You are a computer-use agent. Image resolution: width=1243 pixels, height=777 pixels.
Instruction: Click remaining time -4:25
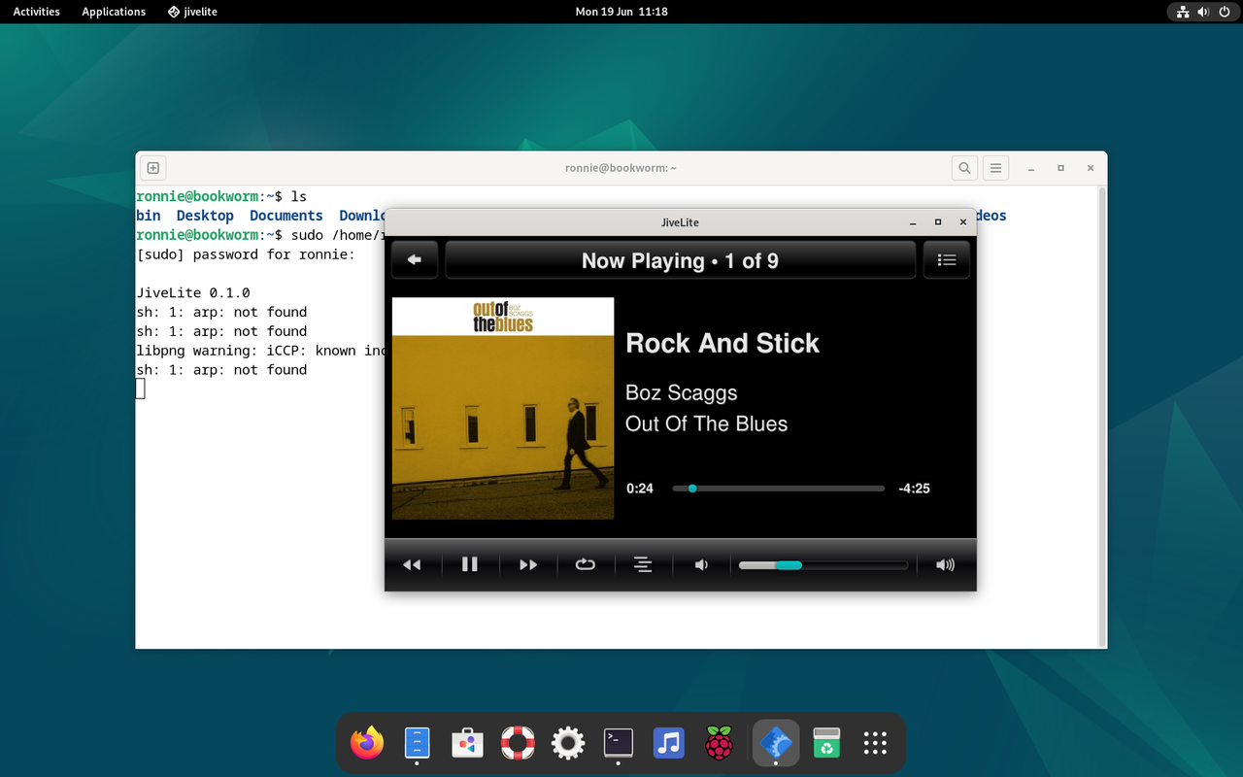914,489
